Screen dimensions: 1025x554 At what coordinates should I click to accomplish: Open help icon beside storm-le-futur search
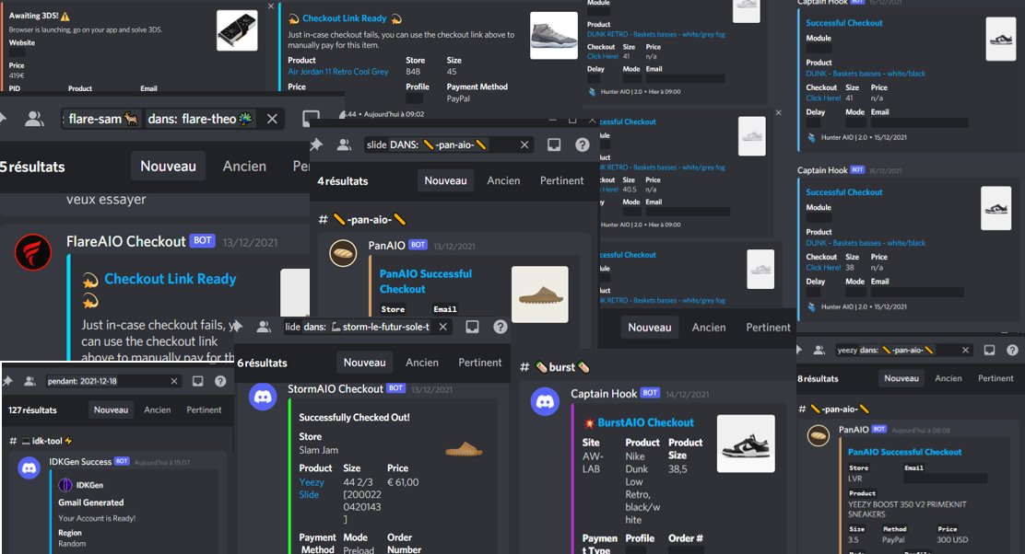(501, 327)
